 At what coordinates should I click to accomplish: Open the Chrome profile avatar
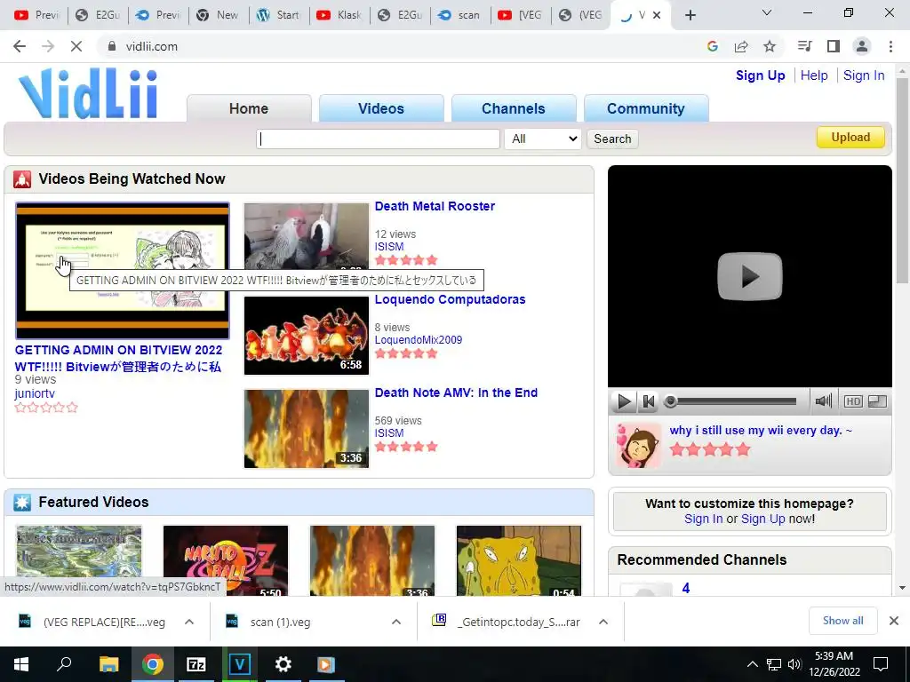(862, 46)
